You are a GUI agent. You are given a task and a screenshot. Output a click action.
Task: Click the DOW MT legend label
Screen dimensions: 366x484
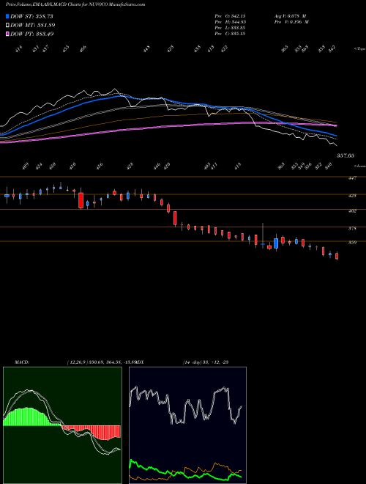click(x=33, y=25)
